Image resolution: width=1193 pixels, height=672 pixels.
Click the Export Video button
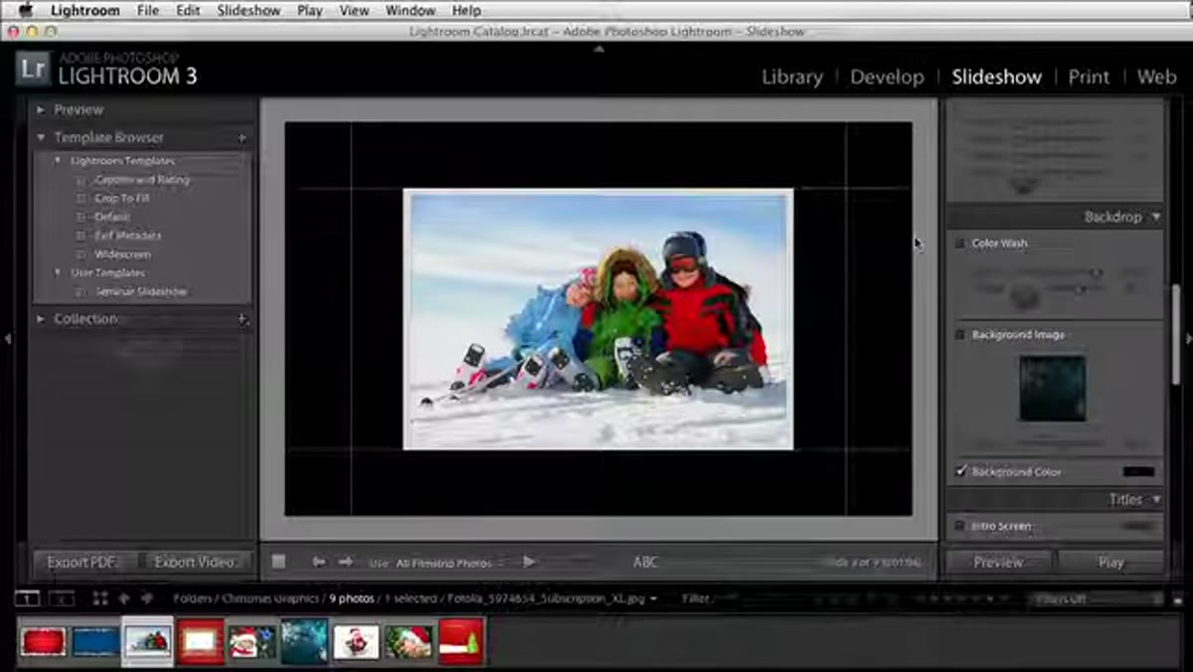coord(194,562)
